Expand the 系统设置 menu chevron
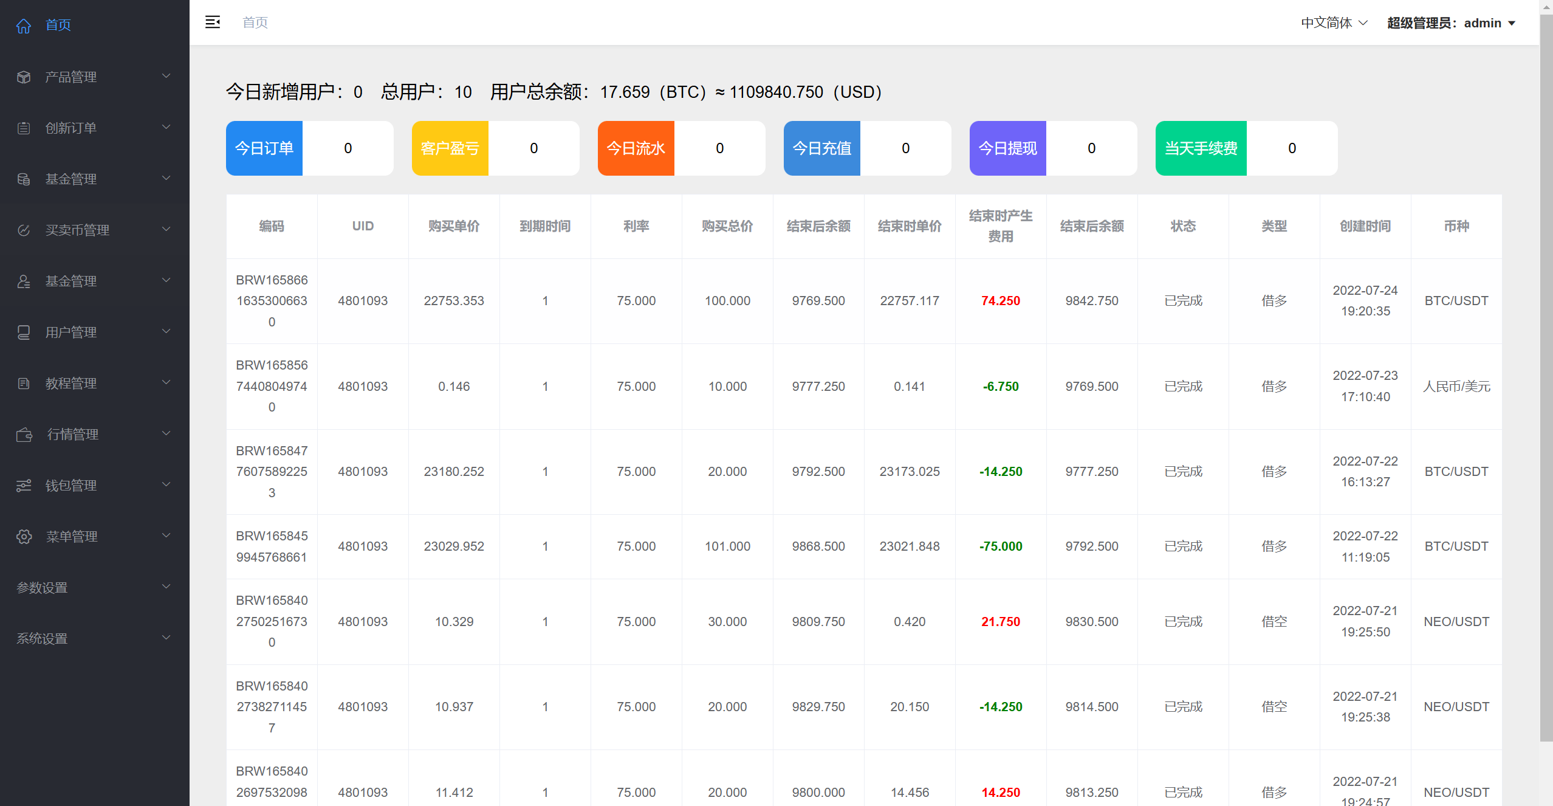This screenshot has width=1553, height=806. pos(166,638)
